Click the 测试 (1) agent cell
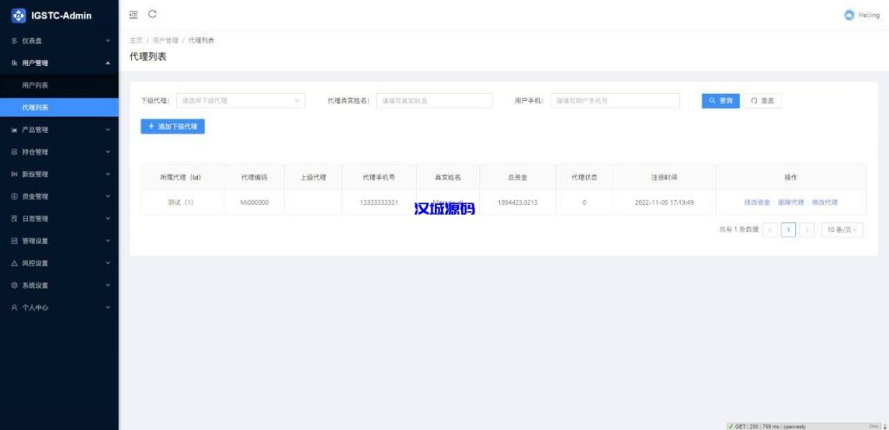This screenshot has width=889, height=430. click(181, 202)
